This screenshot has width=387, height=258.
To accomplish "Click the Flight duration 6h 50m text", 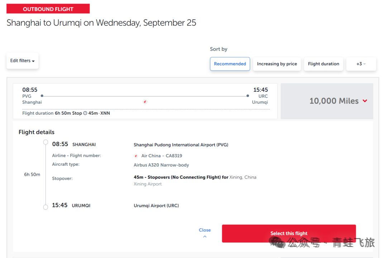I will point(46,113).
